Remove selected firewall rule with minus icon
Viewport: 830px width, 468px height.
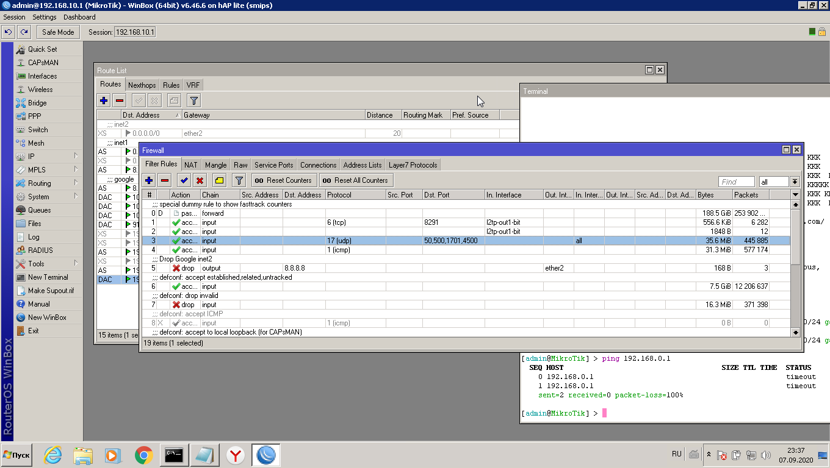[165, 180]
